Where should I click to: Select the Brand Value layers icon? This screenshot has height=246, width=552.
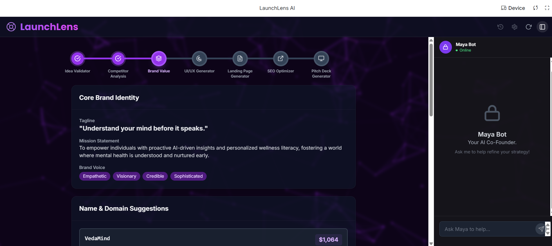[159, 58]
